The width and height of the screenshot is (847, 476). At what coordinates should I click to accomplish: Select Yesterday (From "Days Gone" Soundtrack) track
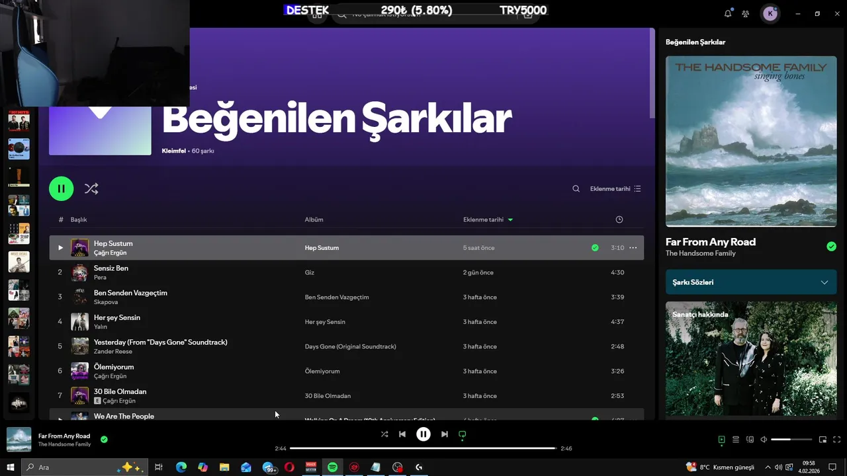(x=160, y=342)
